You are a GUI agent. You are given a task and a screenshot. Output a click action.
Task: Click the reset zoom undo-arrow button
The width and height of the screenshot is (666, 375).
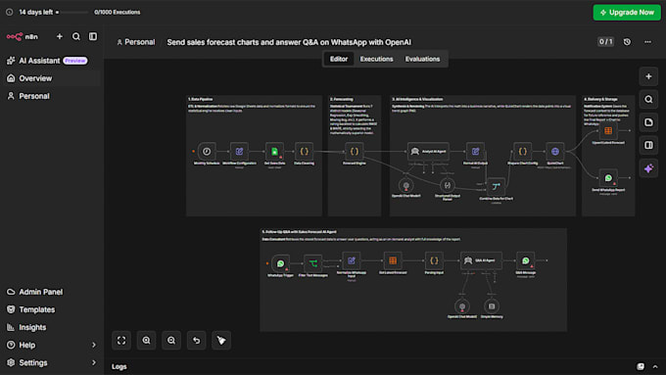pos(196,341)
